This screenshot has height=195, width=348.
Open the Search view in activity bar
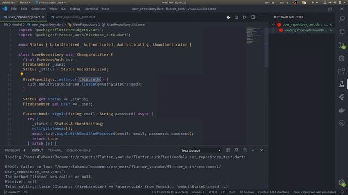[342, 19]
